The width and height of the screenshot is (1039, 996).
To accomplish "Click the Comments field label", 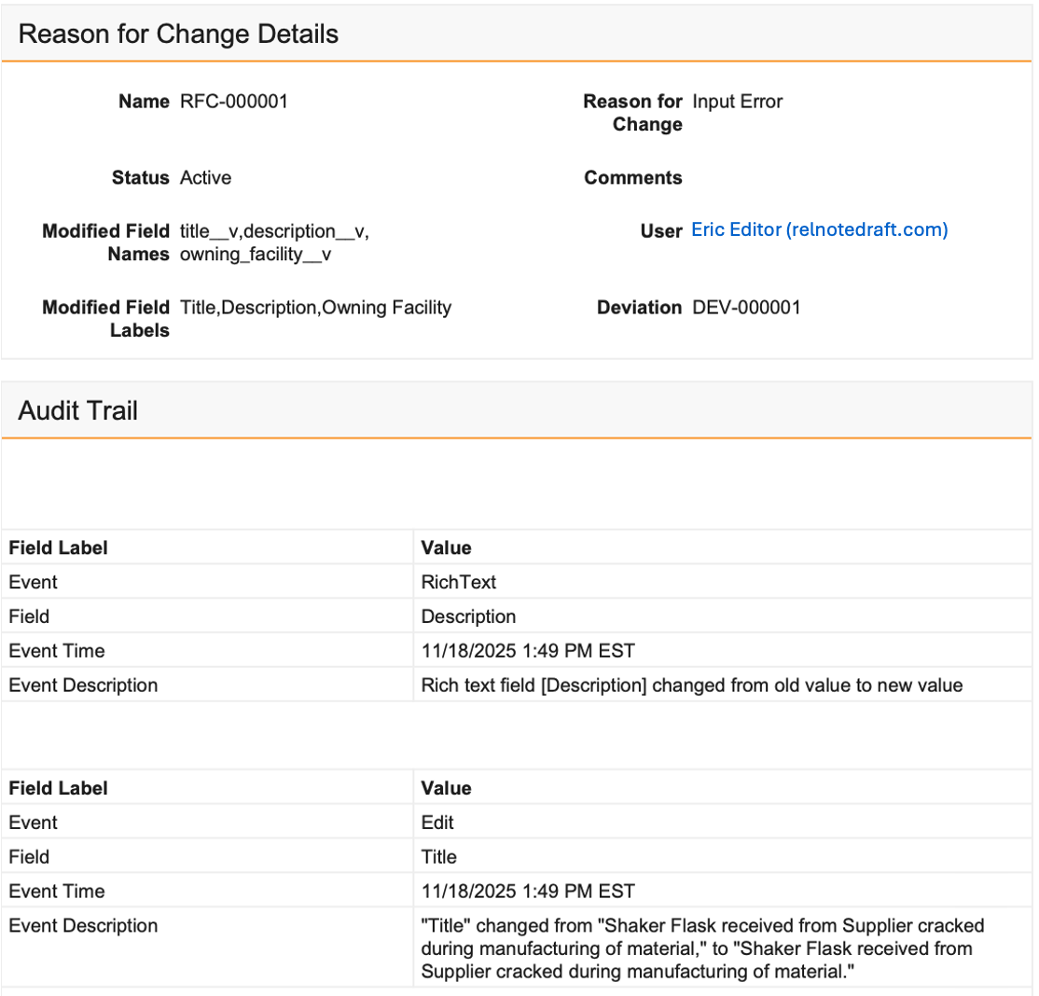I will click(633, 177).
